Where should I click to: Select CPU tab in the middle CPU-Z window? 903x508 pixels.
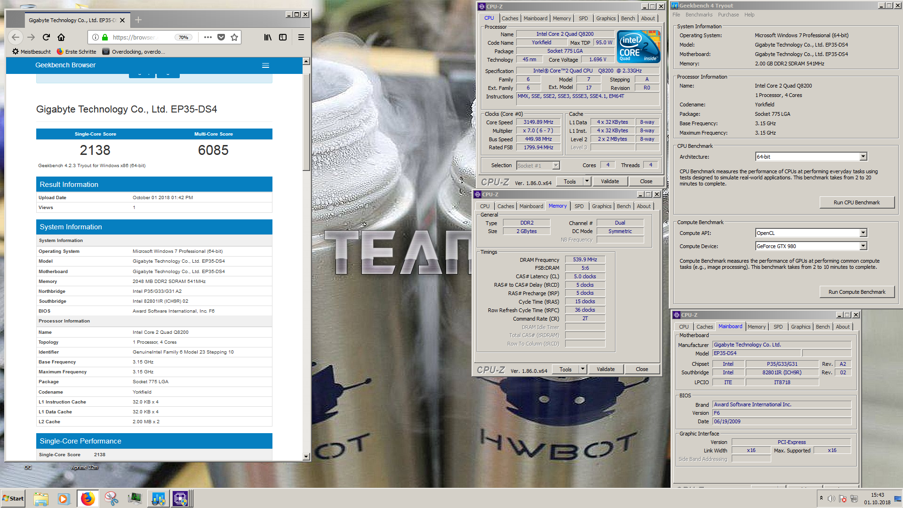pos(485,206)
